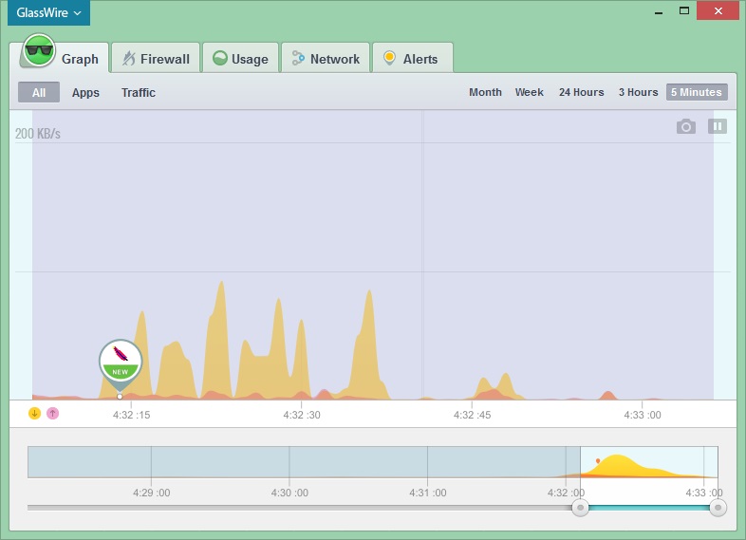The width and height of the screenshot is (746, 540).
Task: Open the Usage tab
Action: click(x=240, y=59)
